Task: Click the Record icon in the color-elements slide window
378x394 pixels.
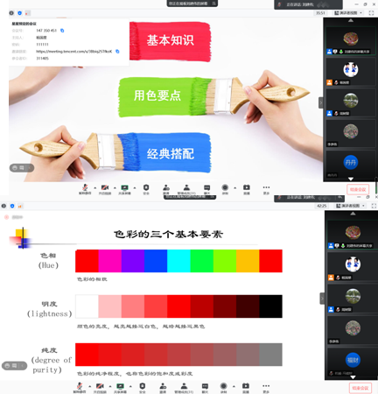Action: tap(224, 388)
